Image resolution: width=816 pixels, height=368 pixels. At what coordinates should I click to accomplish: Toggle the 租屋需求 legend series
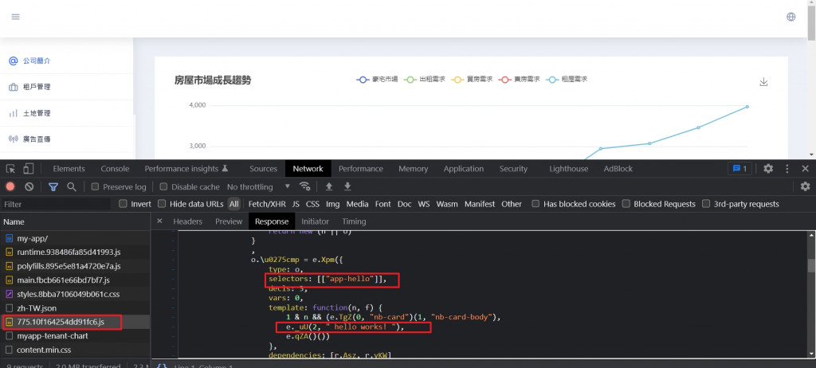(x=567, y=79)
